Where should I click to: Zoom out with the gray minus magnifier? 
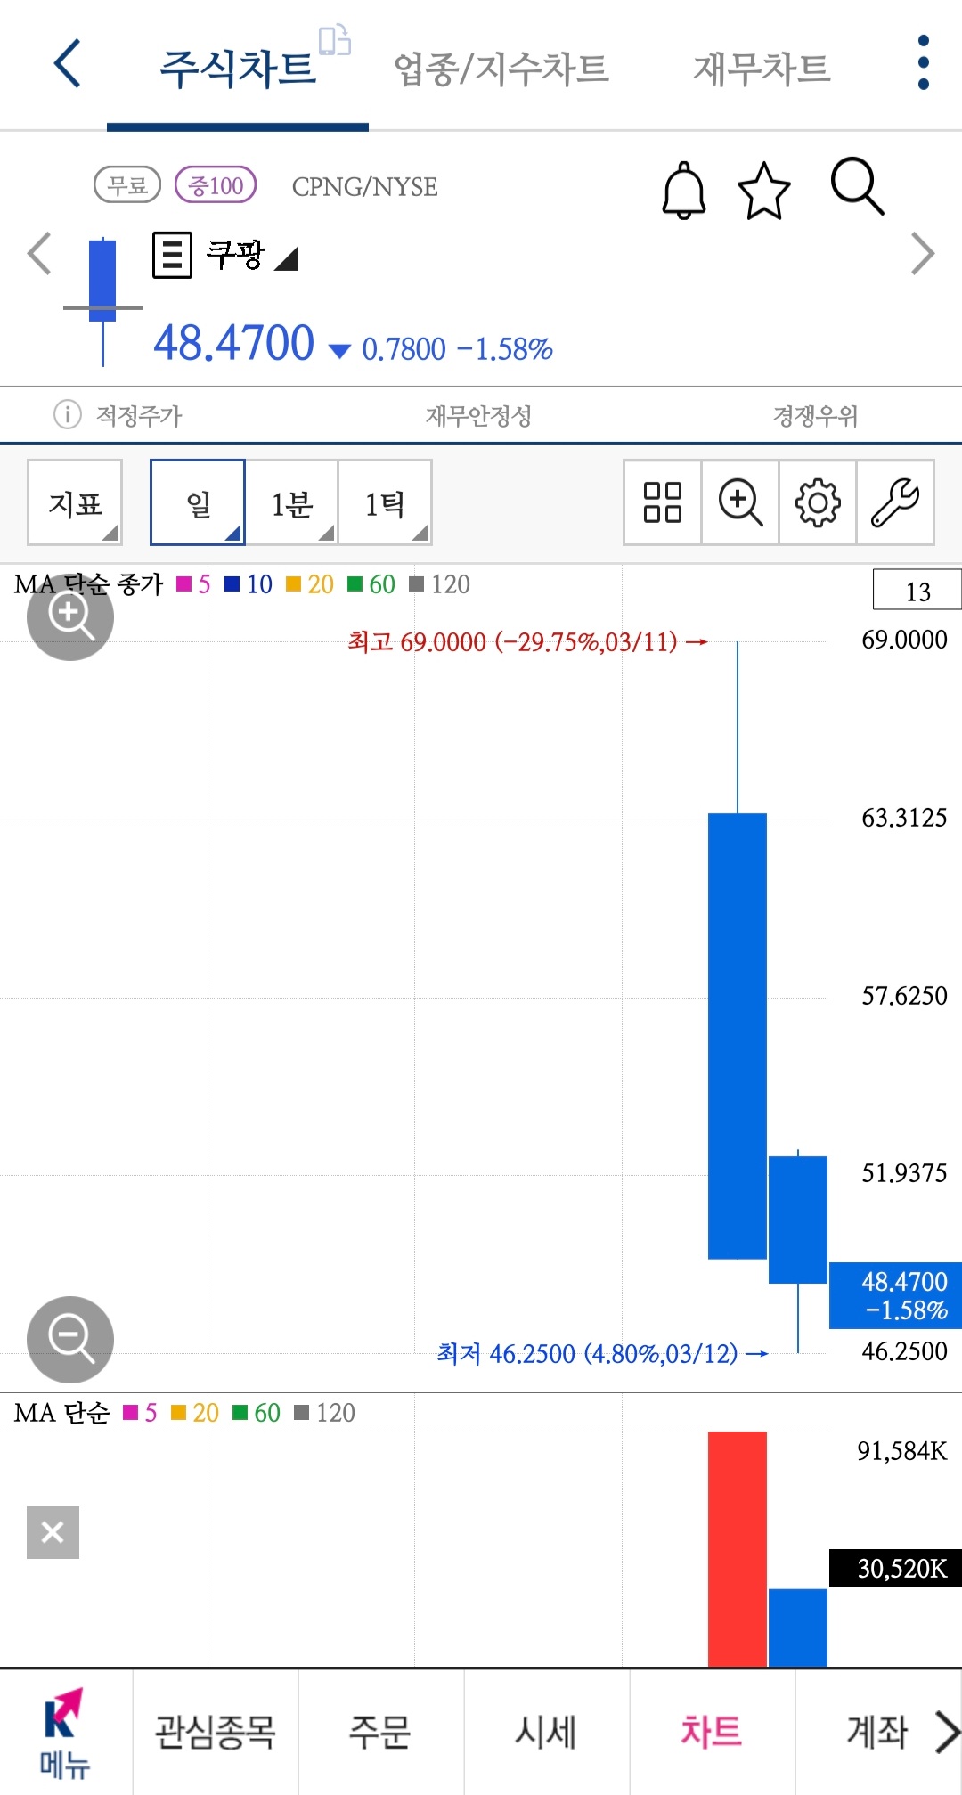(x=70, y=1340)
